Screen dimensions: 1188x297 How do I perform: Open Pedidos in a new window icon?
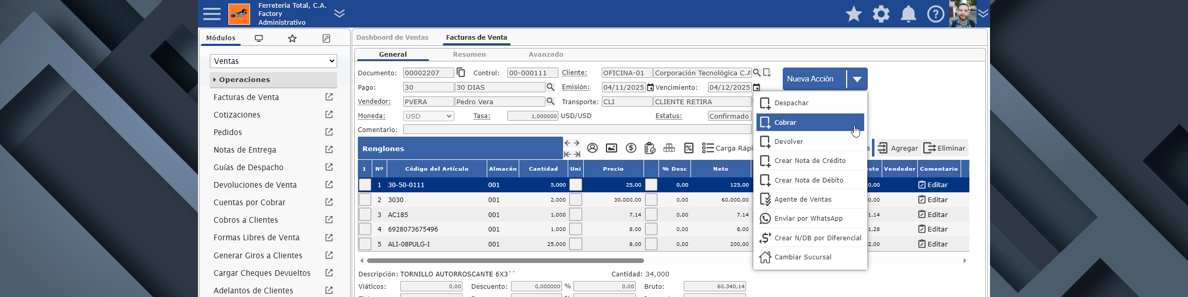coord(329,132)
